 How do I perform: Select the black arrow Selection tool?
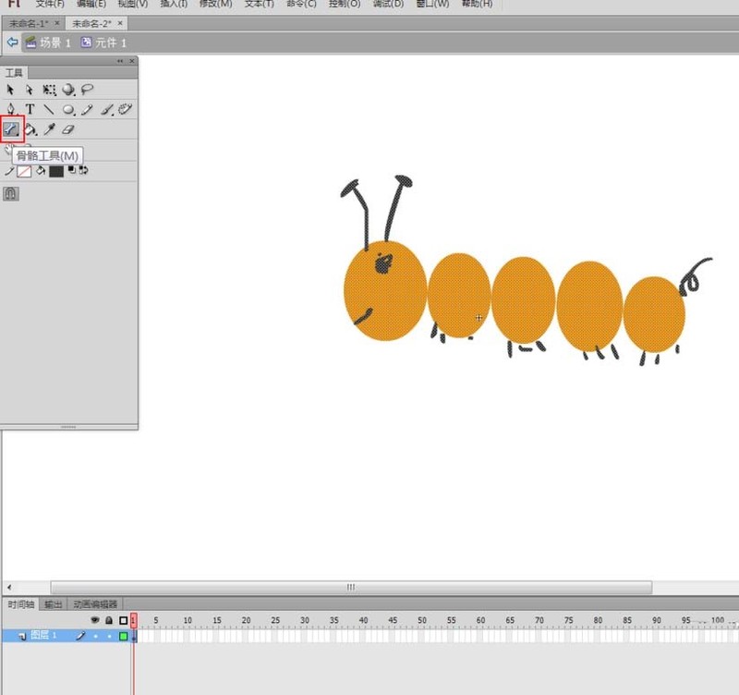(x=10, y=90)
